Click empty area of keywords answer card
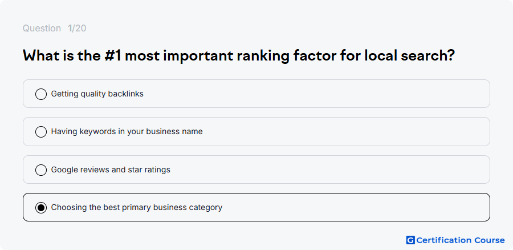This screenshot has width=513, height=250. click(x=344, y=131)
